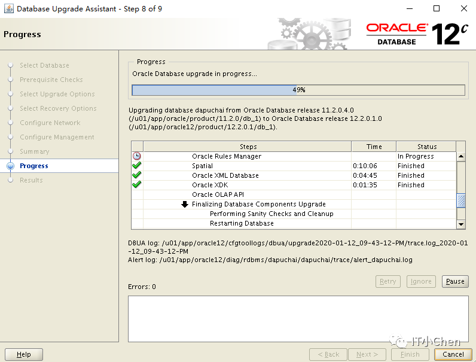Click the Spatial step name
This screenshot has height=362, width=476.
pos(202,166)
